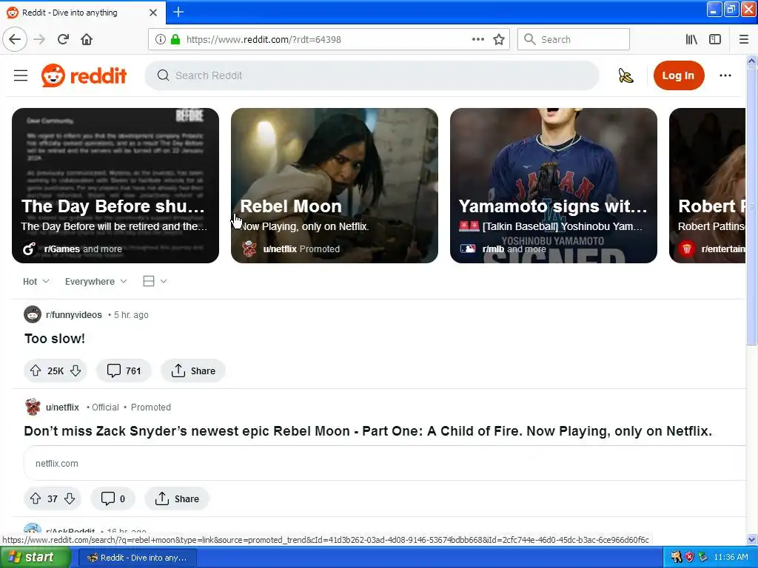This screenshot has height=568, width=758.
Task: Toggle the Firefox sidebar icon
Action: pos(715,39)
